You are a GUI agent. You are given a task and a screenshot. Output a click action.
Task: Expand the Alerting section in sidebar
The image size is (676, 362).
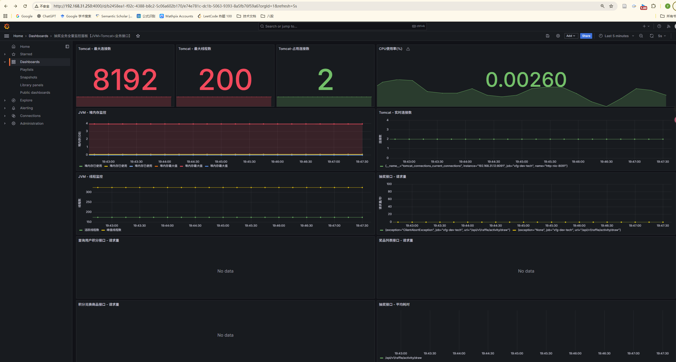[5, 108]
